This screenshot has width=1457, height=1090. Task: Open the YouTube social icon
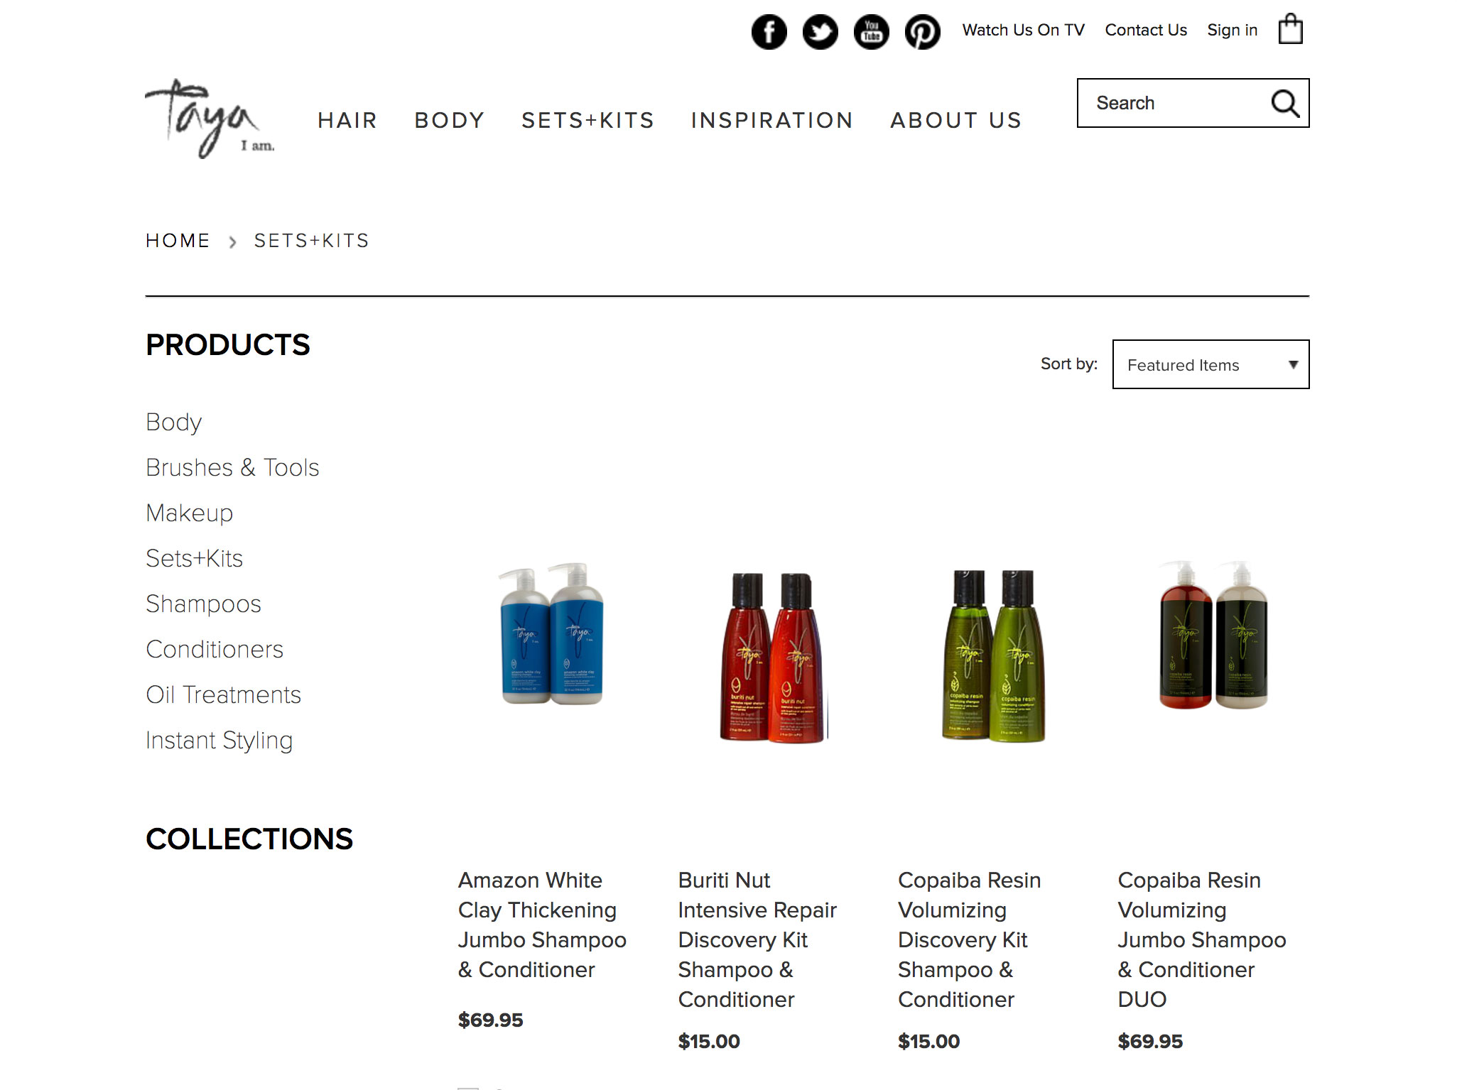[871, 31]
